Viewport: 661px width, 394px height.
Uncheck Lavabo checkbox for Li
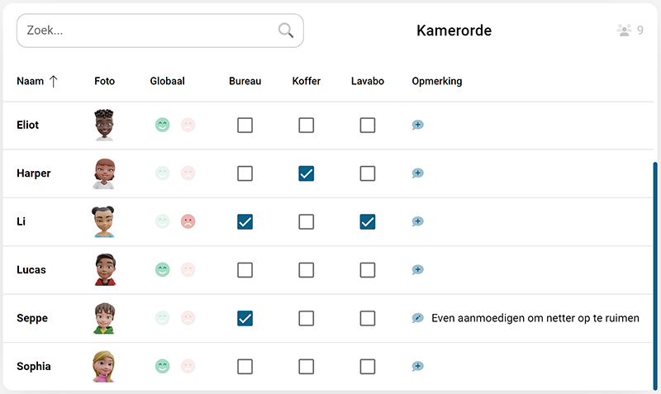pos(368,221)
